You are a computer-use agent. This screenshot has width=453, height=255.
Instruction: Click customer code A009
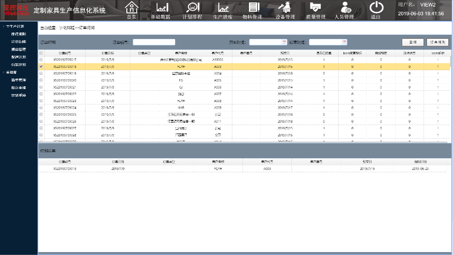click(x=218, y=107)
